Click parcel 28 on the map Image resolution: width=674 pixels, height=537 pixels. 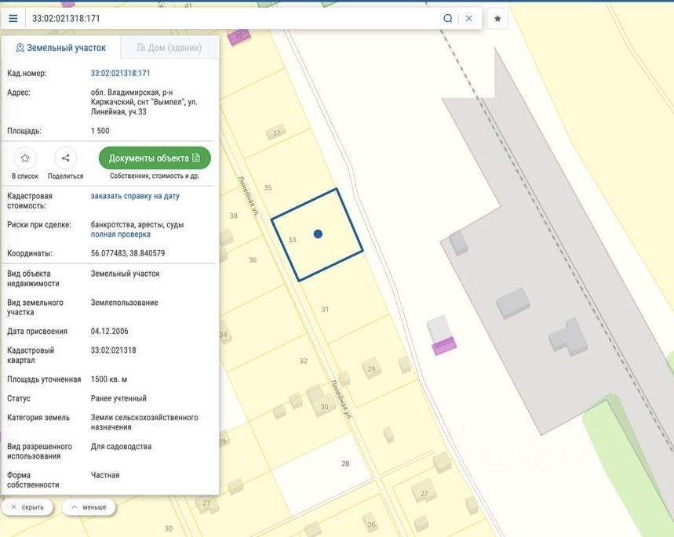click(x=345, y=463)
